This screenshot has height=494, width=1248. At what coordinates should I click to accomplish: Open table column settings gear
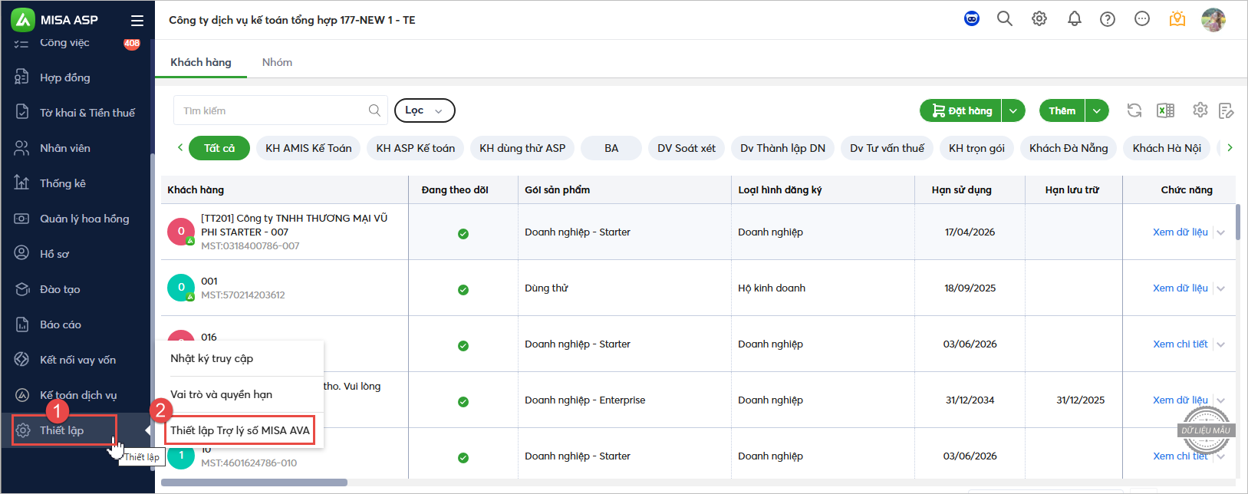coord(1200,110)
